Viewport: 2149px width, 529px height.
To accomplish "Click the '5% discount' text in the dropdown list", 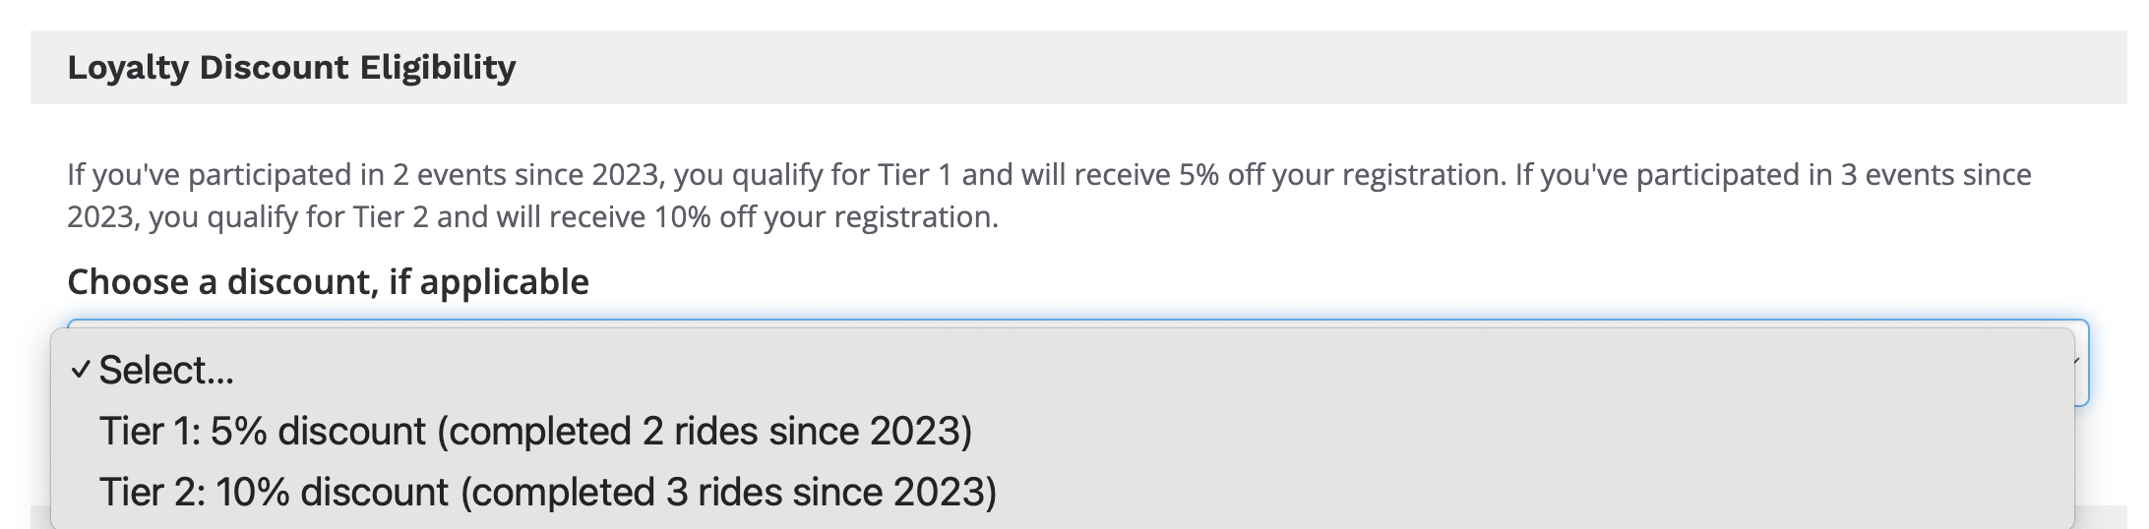I will 318,432.
